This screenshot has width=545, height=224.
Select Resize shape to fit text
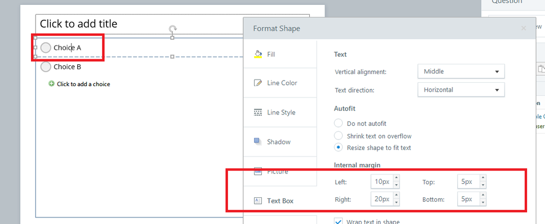(339, 148)
